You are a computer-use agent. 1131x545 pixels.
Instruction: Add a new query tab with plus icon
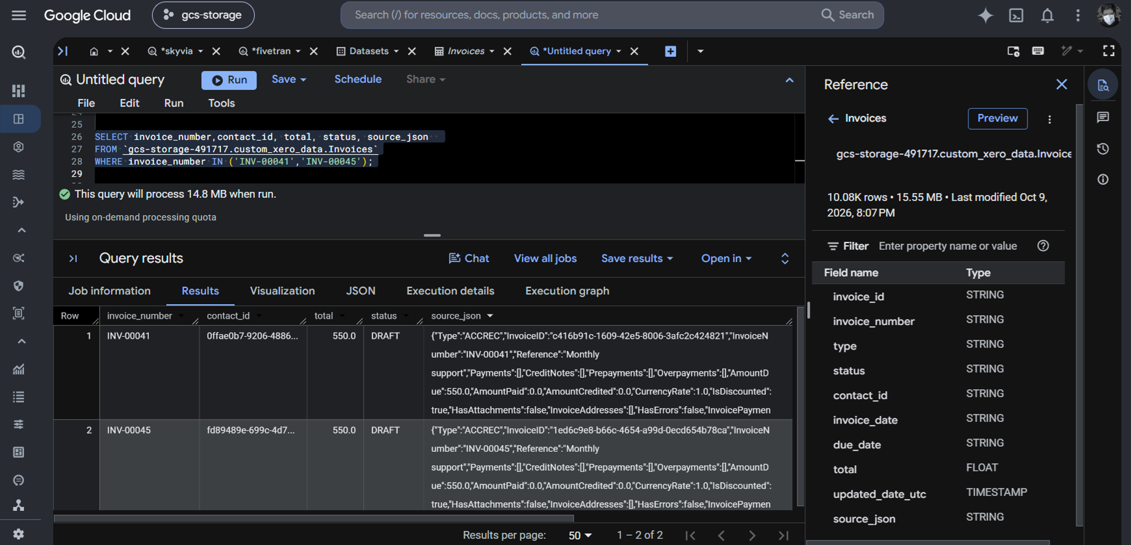[x=670, y=51]
